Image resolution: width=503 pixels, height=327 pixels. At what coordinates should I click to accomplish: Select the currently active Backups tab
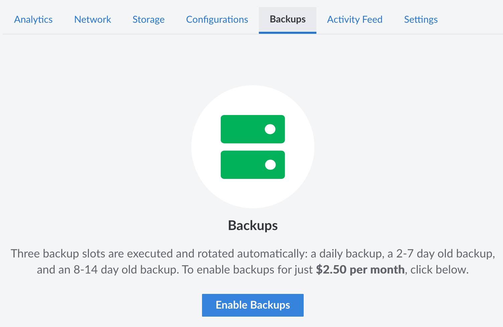pos(287,19)
